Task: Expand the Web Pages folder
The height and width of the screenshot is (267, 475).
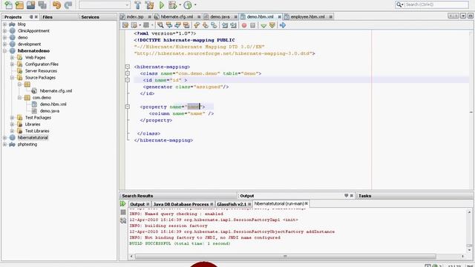Action: tap(12, 58)
